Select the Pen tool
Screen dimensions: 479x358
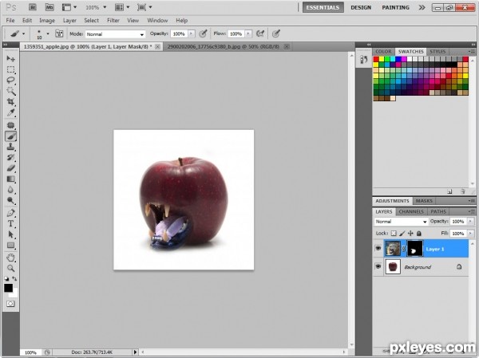[10, 213]
